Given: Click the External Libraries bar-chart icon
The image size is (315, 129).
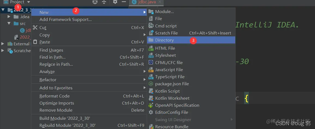Looking at the screenshot, I should click(10, 44).
